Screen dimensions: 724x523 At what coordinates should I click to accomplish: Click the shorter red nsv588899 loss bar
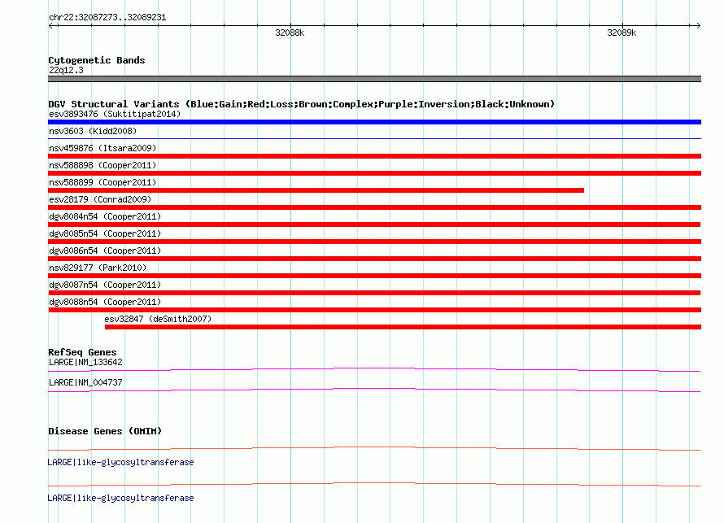316,190
